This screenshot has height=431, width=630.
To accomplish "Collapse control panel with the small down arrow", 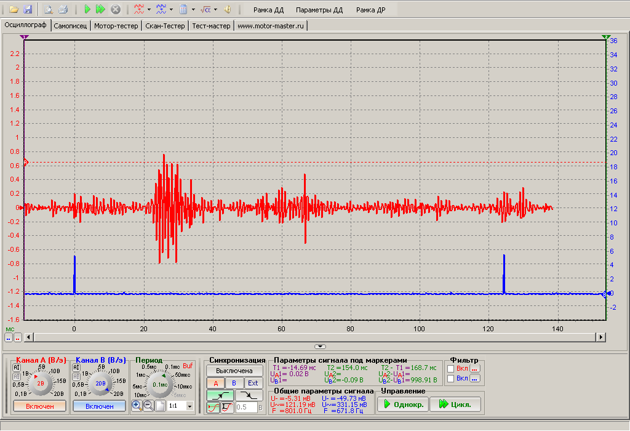I will pyautogui.click(x=320, y=346).
